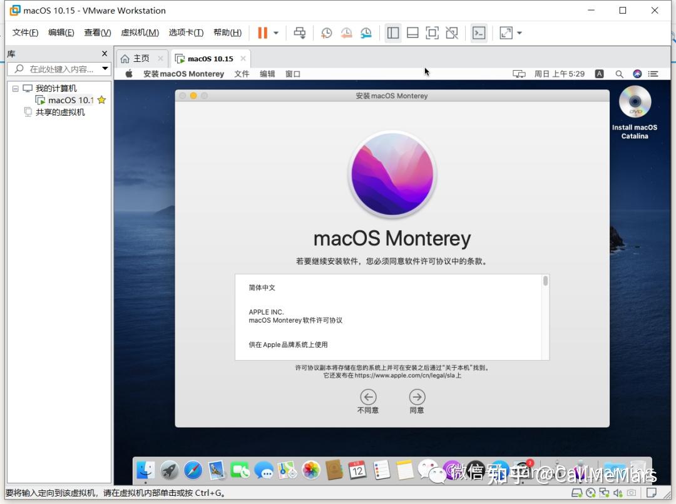
Task: Open Finder in the macOS dock
Action: point(146,470)
